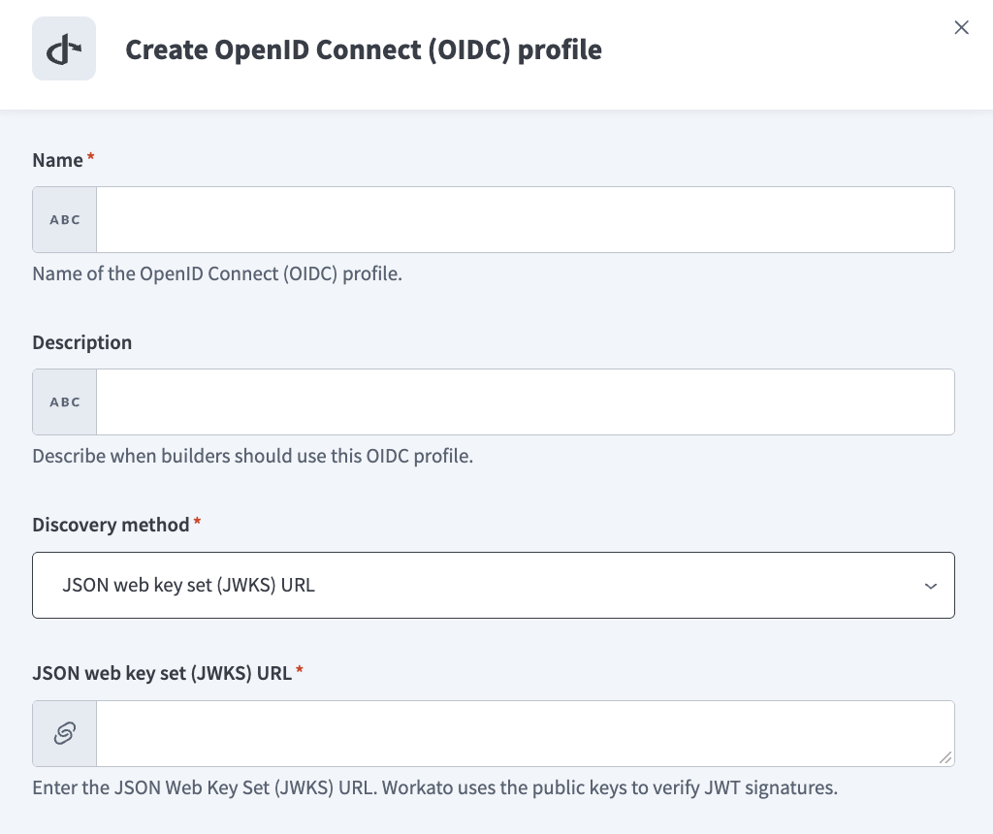Click the ABC icon beside Name field
The image size is (993, 834).
tap(65, 220)
